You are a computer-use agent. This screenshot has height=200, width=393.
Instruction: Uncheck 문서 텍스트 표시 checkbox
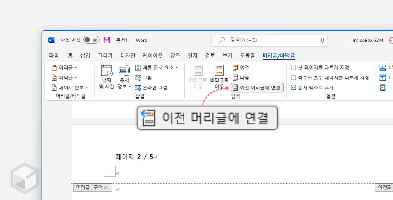(293, 88)
